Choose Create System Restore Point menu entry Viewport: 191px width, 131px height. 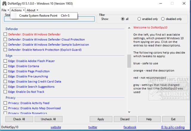[x=44, y=15]
